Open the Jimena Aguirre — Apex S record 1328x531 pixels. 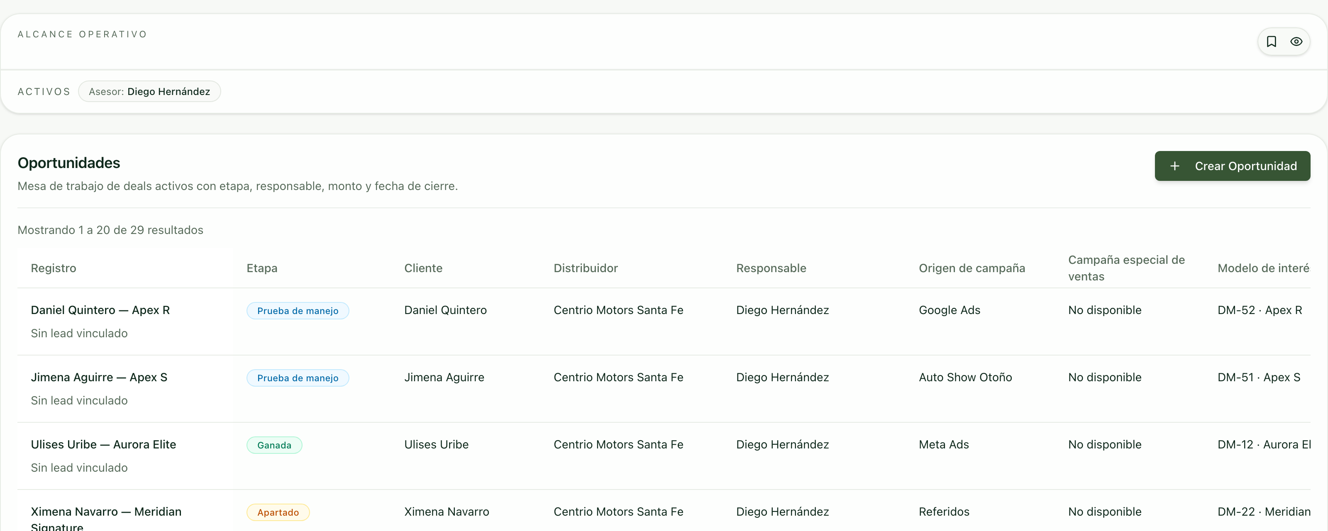tap(99, 377)
